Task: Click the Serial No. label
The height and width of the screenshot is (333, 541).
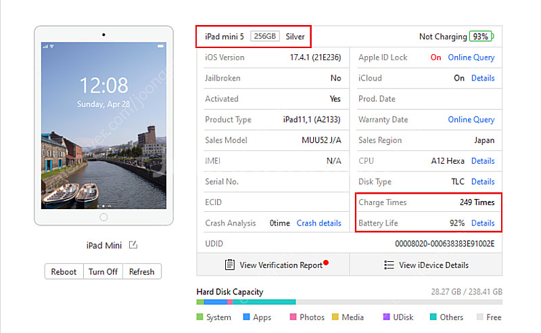Action: (222, 181)
